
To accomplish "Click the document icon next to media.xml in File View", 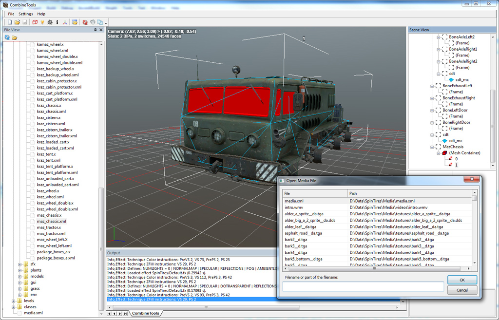I will tap(19, 313).
